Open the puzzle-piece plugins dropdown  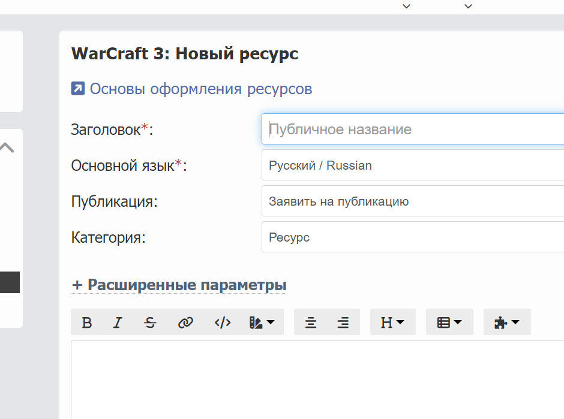[x=506, y=323]
